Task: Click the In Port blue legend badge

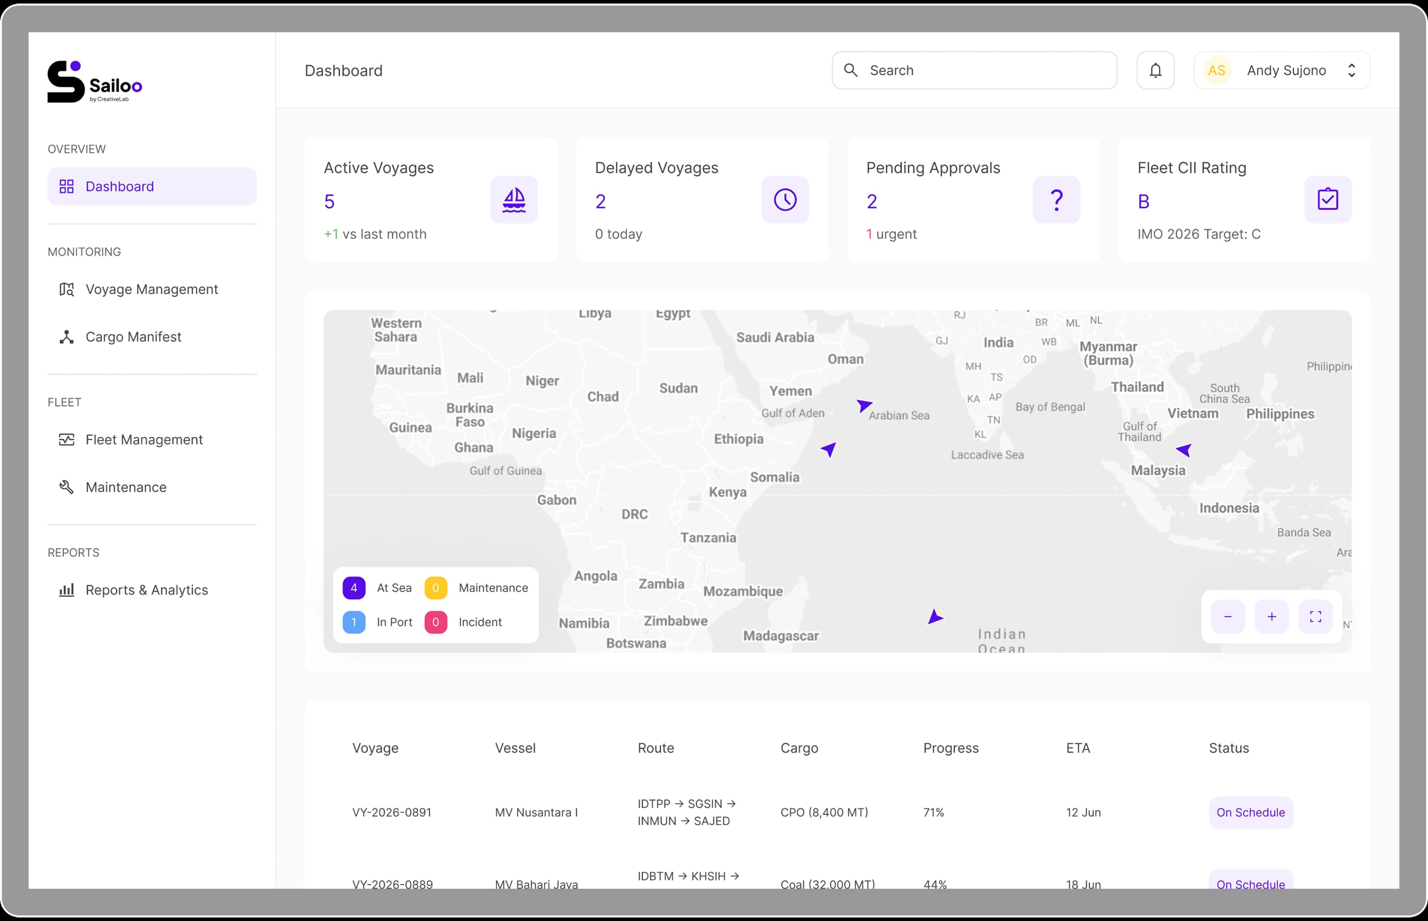Action: [354, 622]
